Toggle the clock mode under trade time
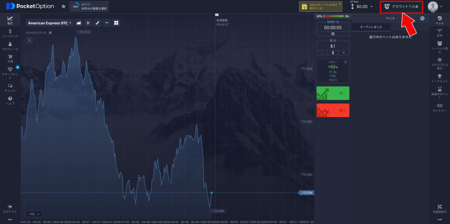The height and width of the screenshot is (224, 450). click(333, 34)
